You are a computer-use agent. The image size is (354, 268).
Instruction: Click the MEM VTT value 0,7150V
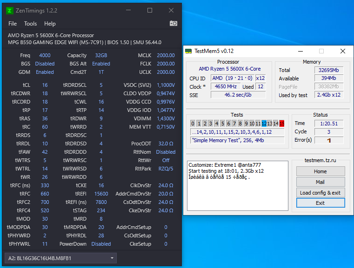[166, 127]
